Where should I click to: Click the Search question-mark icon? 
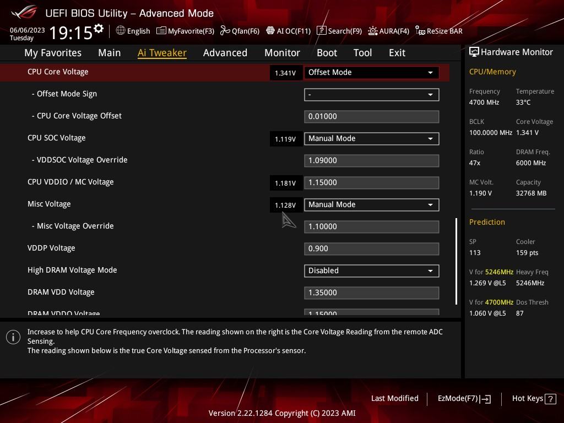pos(321,31)
